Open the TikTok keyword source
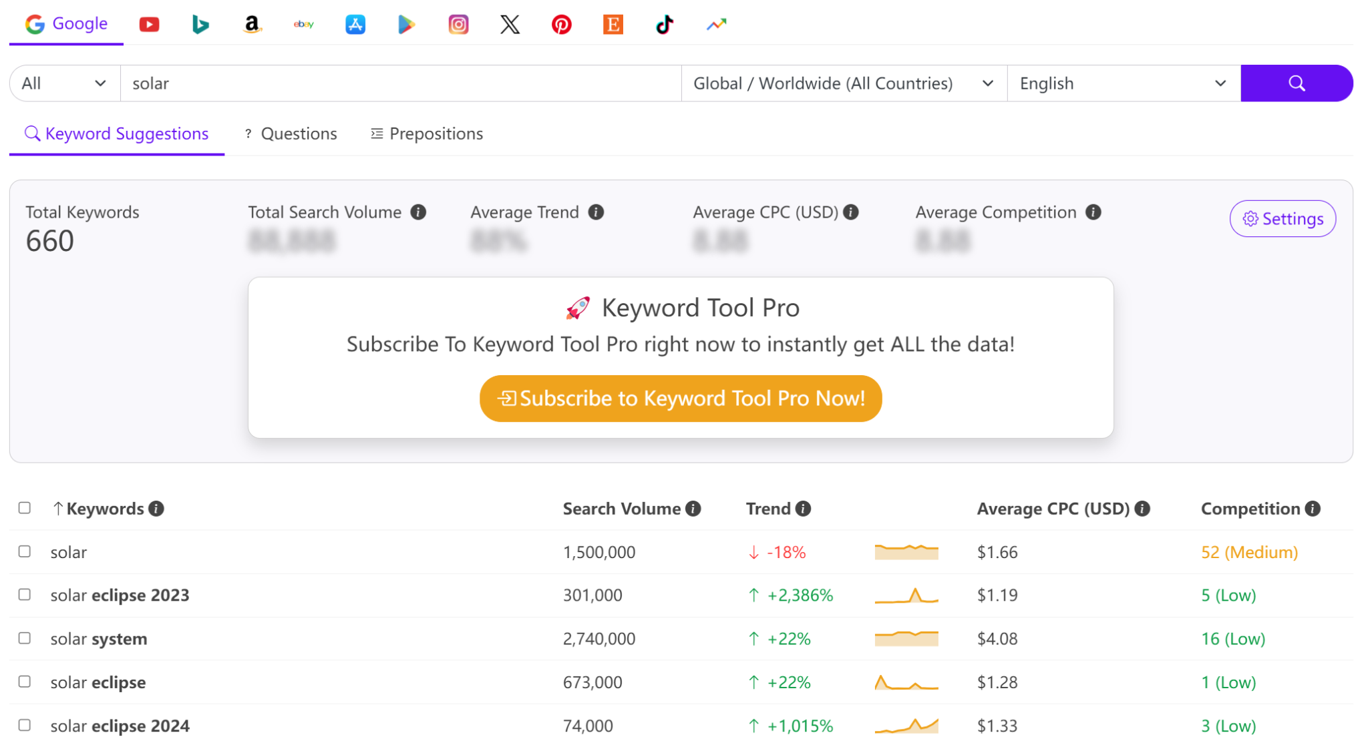This screenshot has height=743, width=1368. click(665, 25)
